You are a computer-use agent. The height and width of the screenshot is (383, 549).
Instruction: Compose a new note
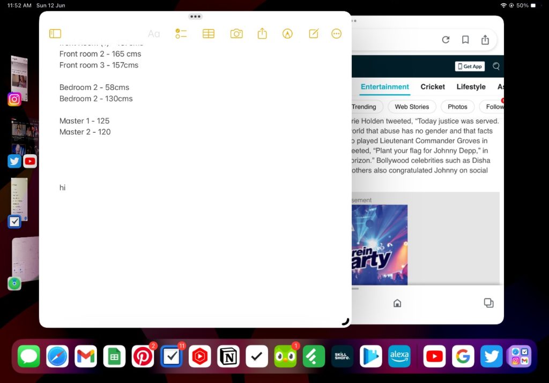click(314, 34)
